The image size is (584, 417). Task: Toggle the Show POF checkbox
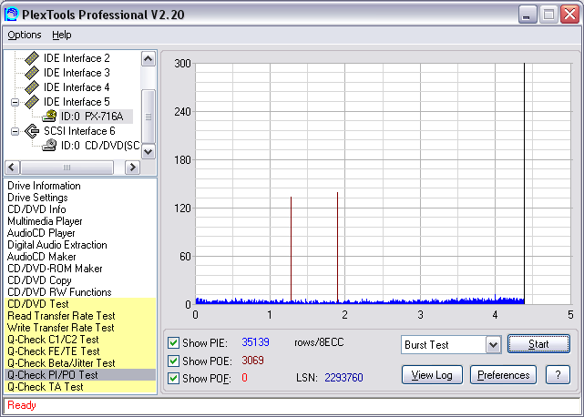tap(173, 378)
